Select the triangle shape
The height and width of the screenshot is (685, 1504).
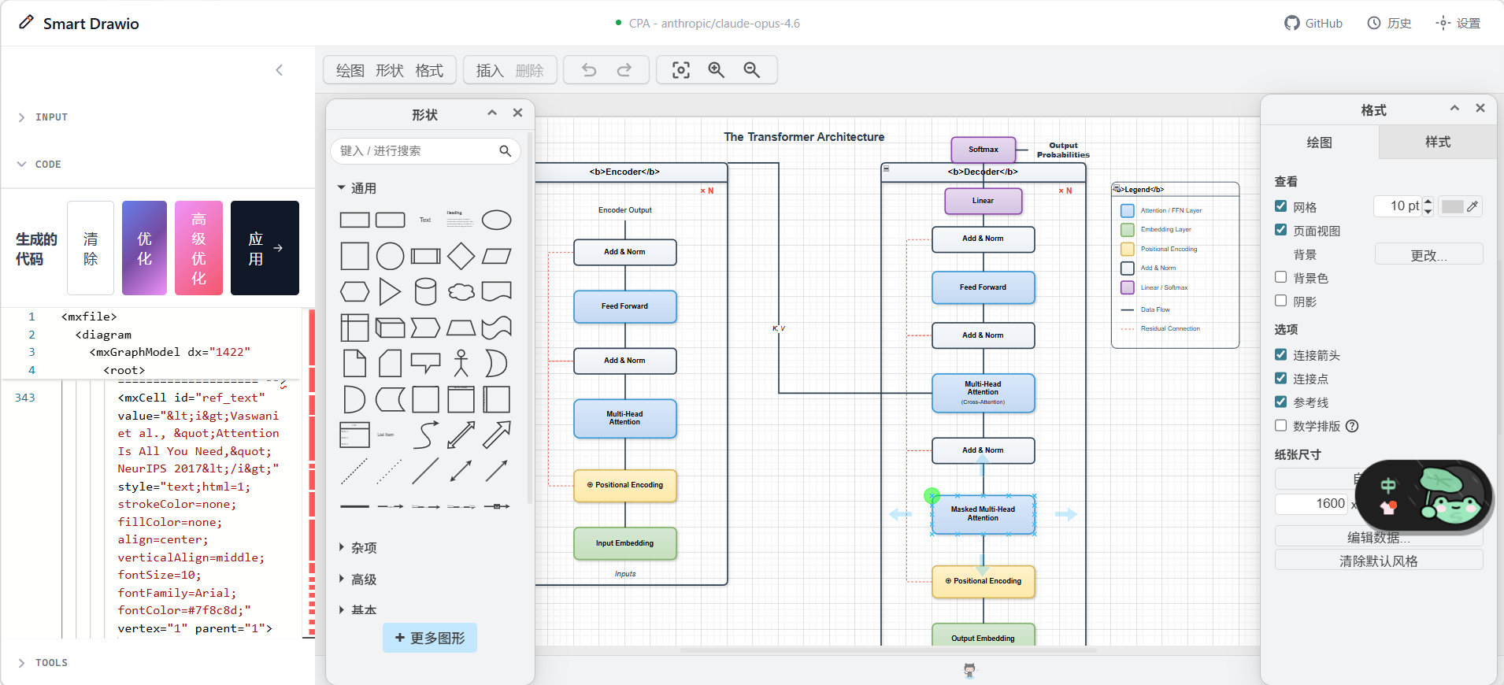coord(390,291)
